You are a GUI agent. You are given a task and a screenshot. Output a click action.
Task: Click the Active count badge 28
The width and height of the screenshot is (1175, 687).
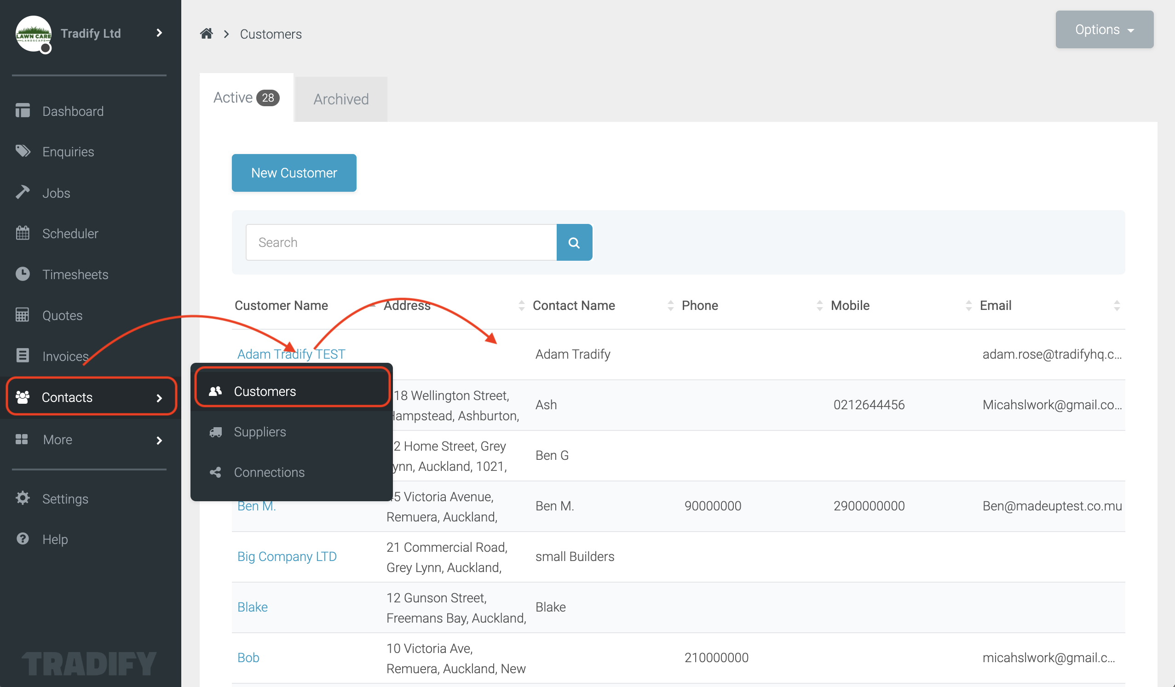click(268, 97)
